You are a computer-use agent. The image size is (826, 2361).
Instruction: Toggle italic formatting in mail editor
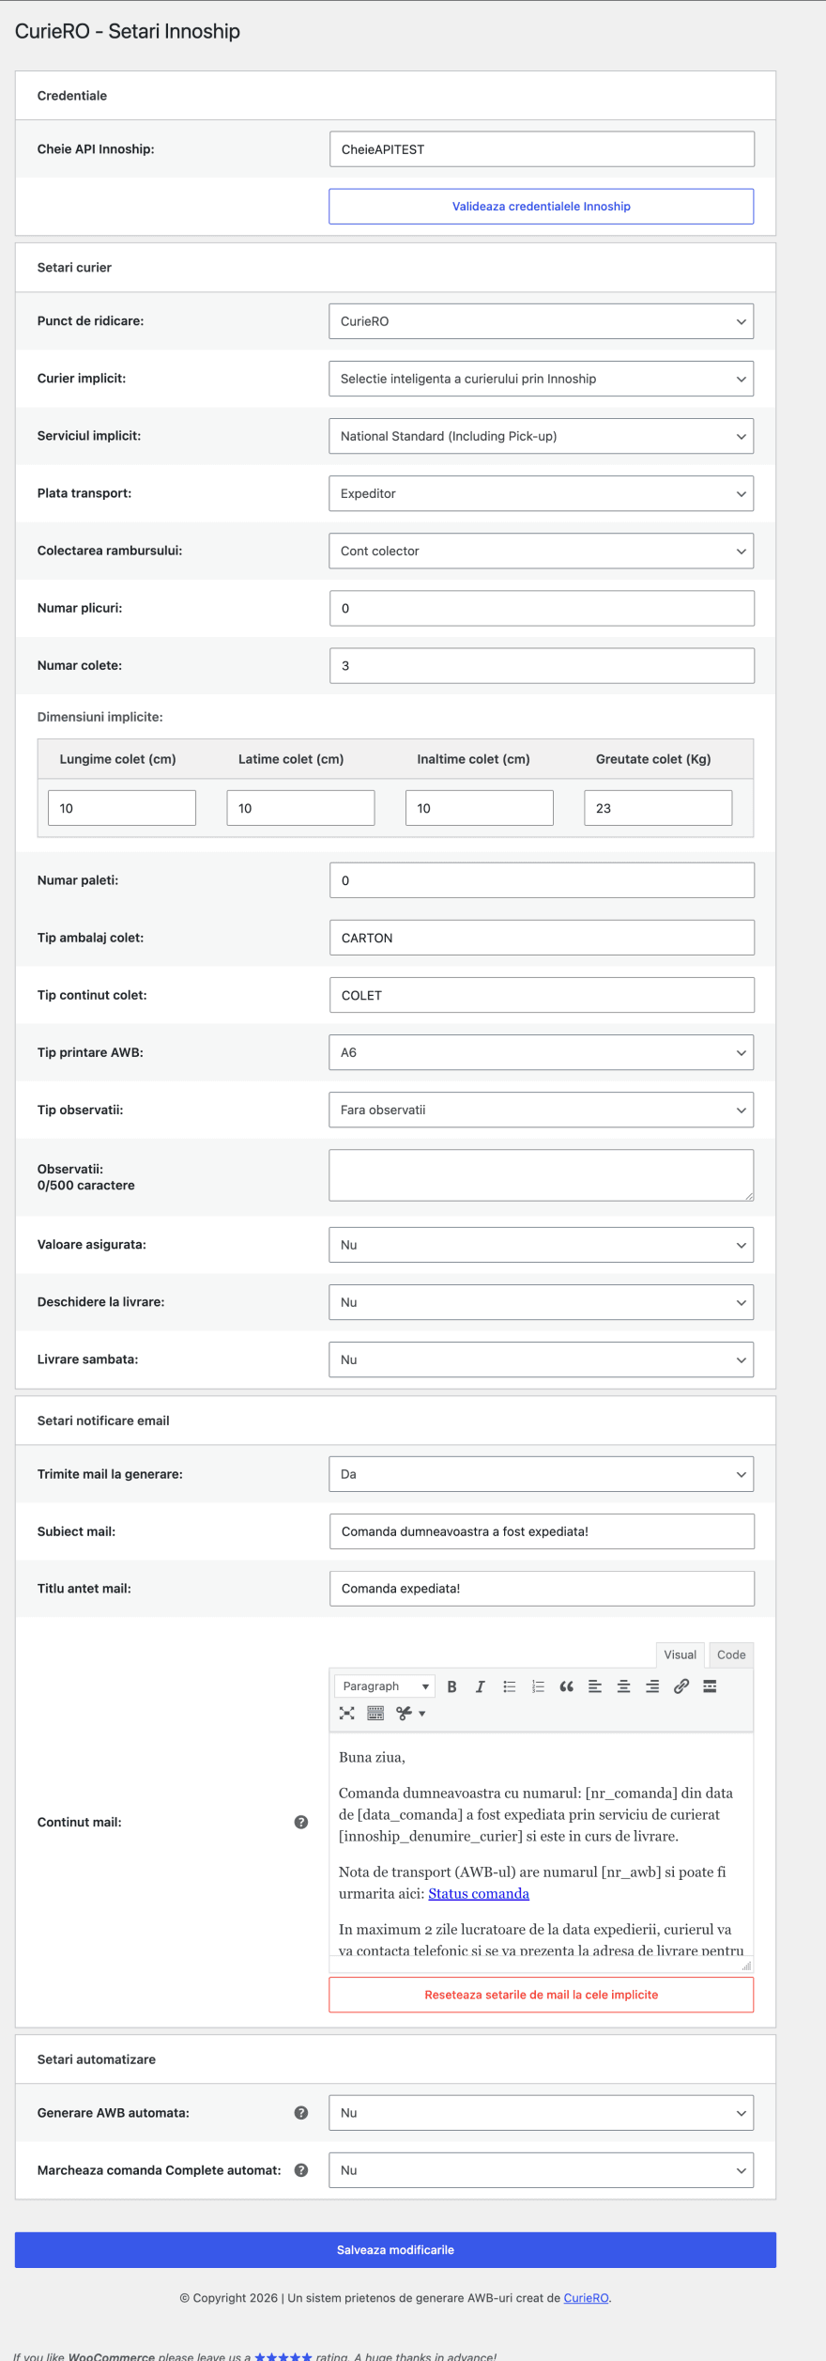point(480,1686)
